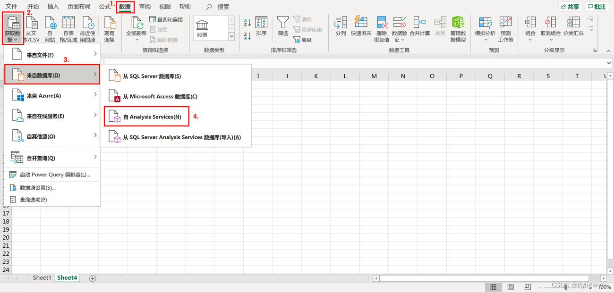This screenshot has width=614, height=293.
Task: Open the 审阅 ribbon tab
Action: [145, 7]
